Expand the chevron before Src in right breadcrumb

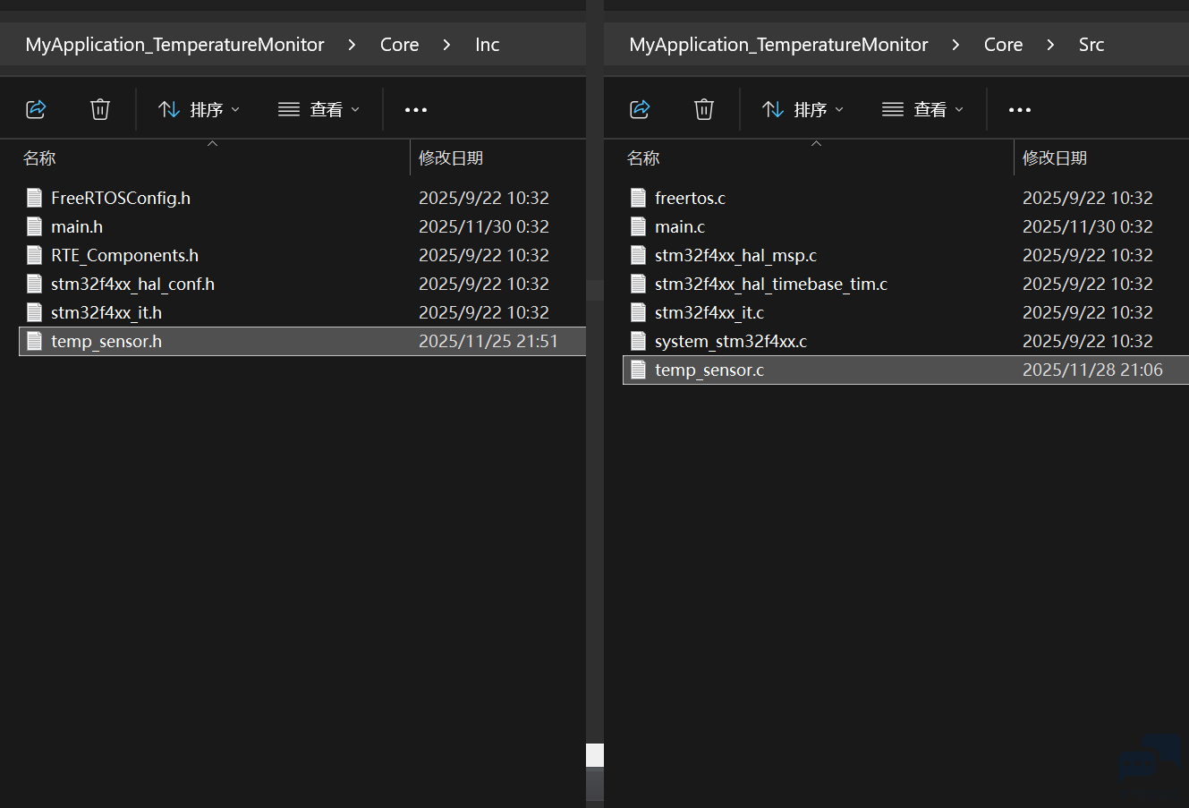point(1050,45)
